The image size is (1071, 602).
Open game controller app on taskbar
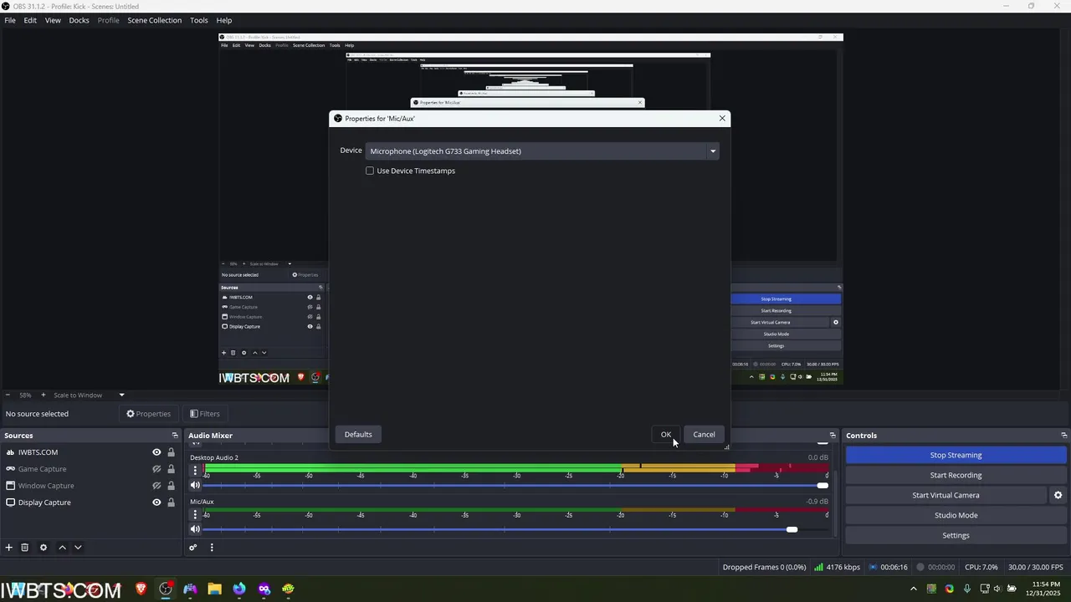[x=191, y=589]
